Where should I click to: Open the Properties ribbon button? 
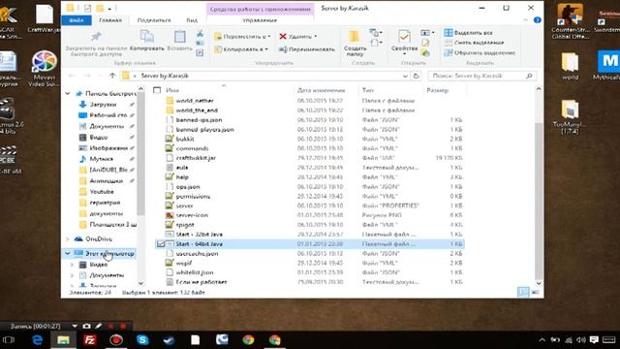[404, 43]
